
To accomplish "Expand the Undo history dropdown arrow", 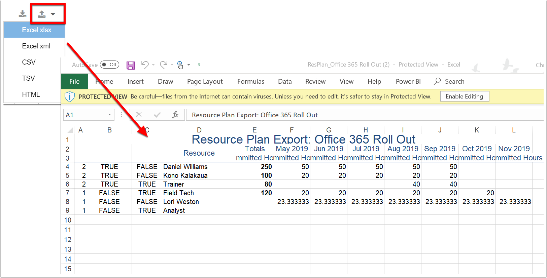I will pyautogui.click(x=153, y=65).
